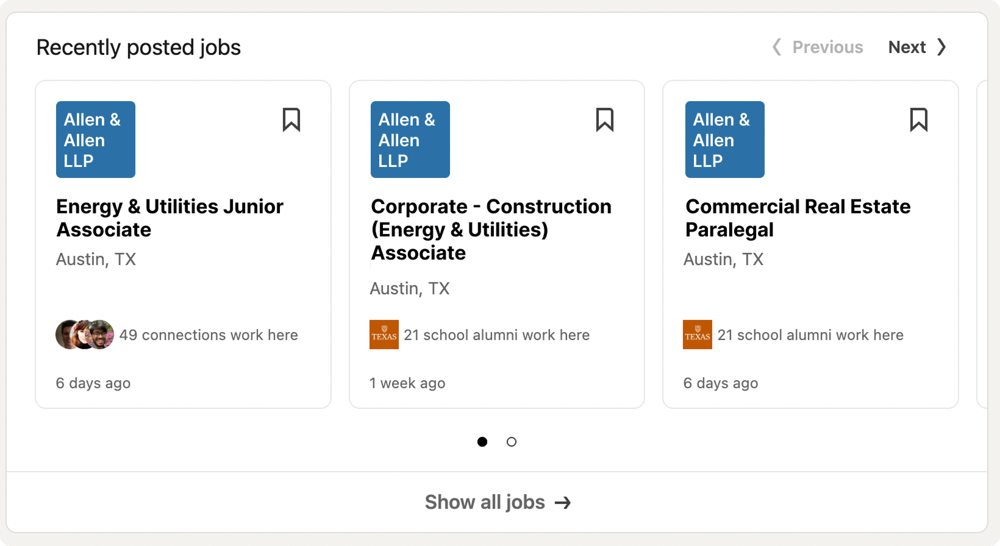The height and width of the screenshot is (546, 1000).
Task: Click the Recently posted jobs heading
Action: click(138, 48)
